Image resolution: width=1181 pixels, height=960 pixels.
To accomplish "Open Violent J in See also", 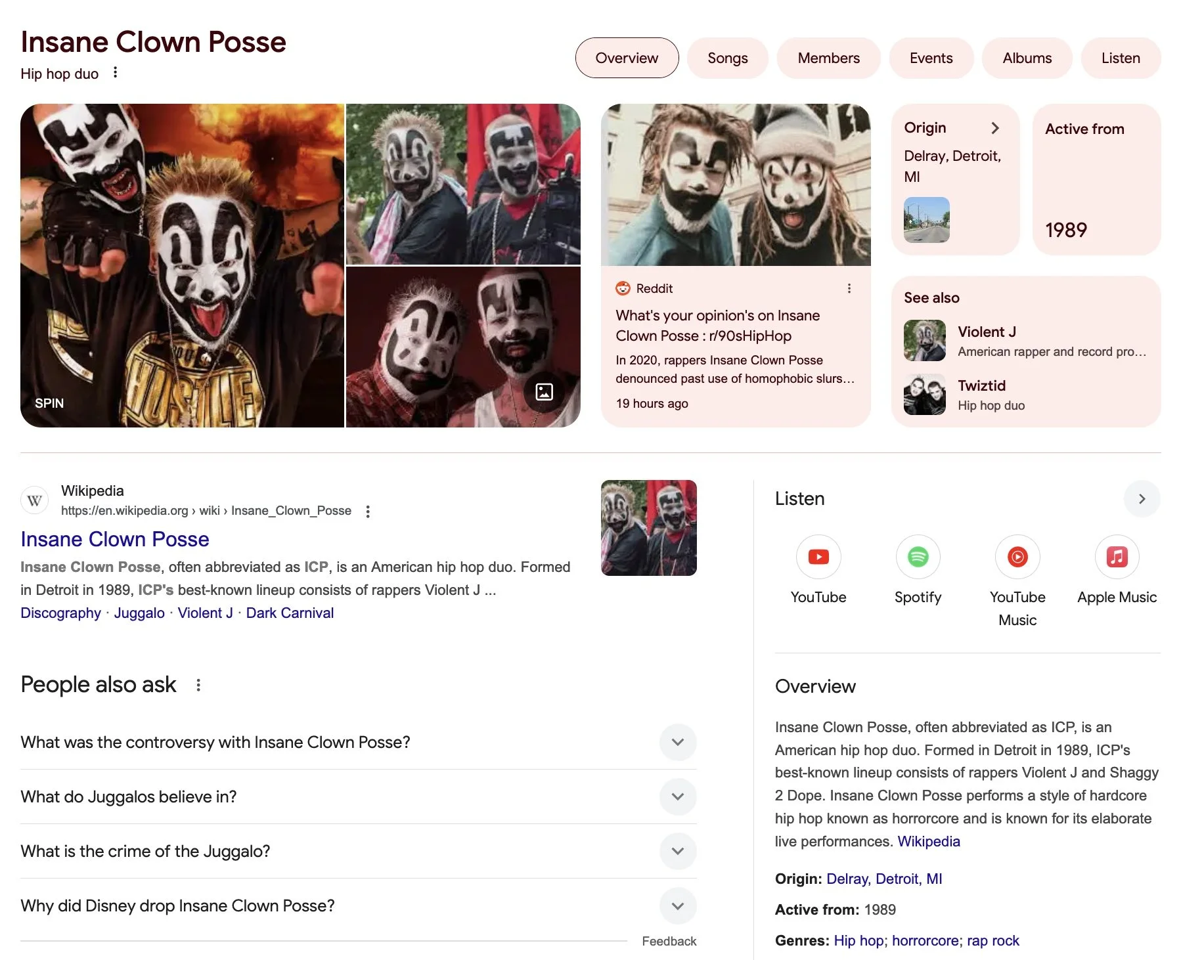I will point(1025,341).
